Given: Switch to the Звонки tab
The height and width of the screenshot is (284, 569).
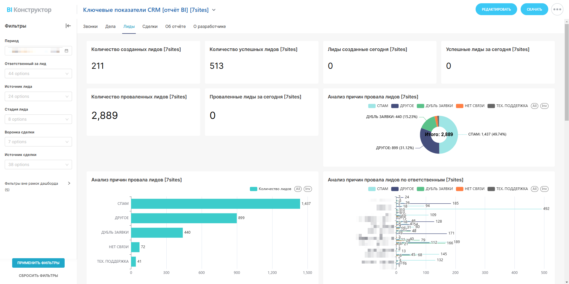Looking at the screenshot, I should tap(90, 26).
